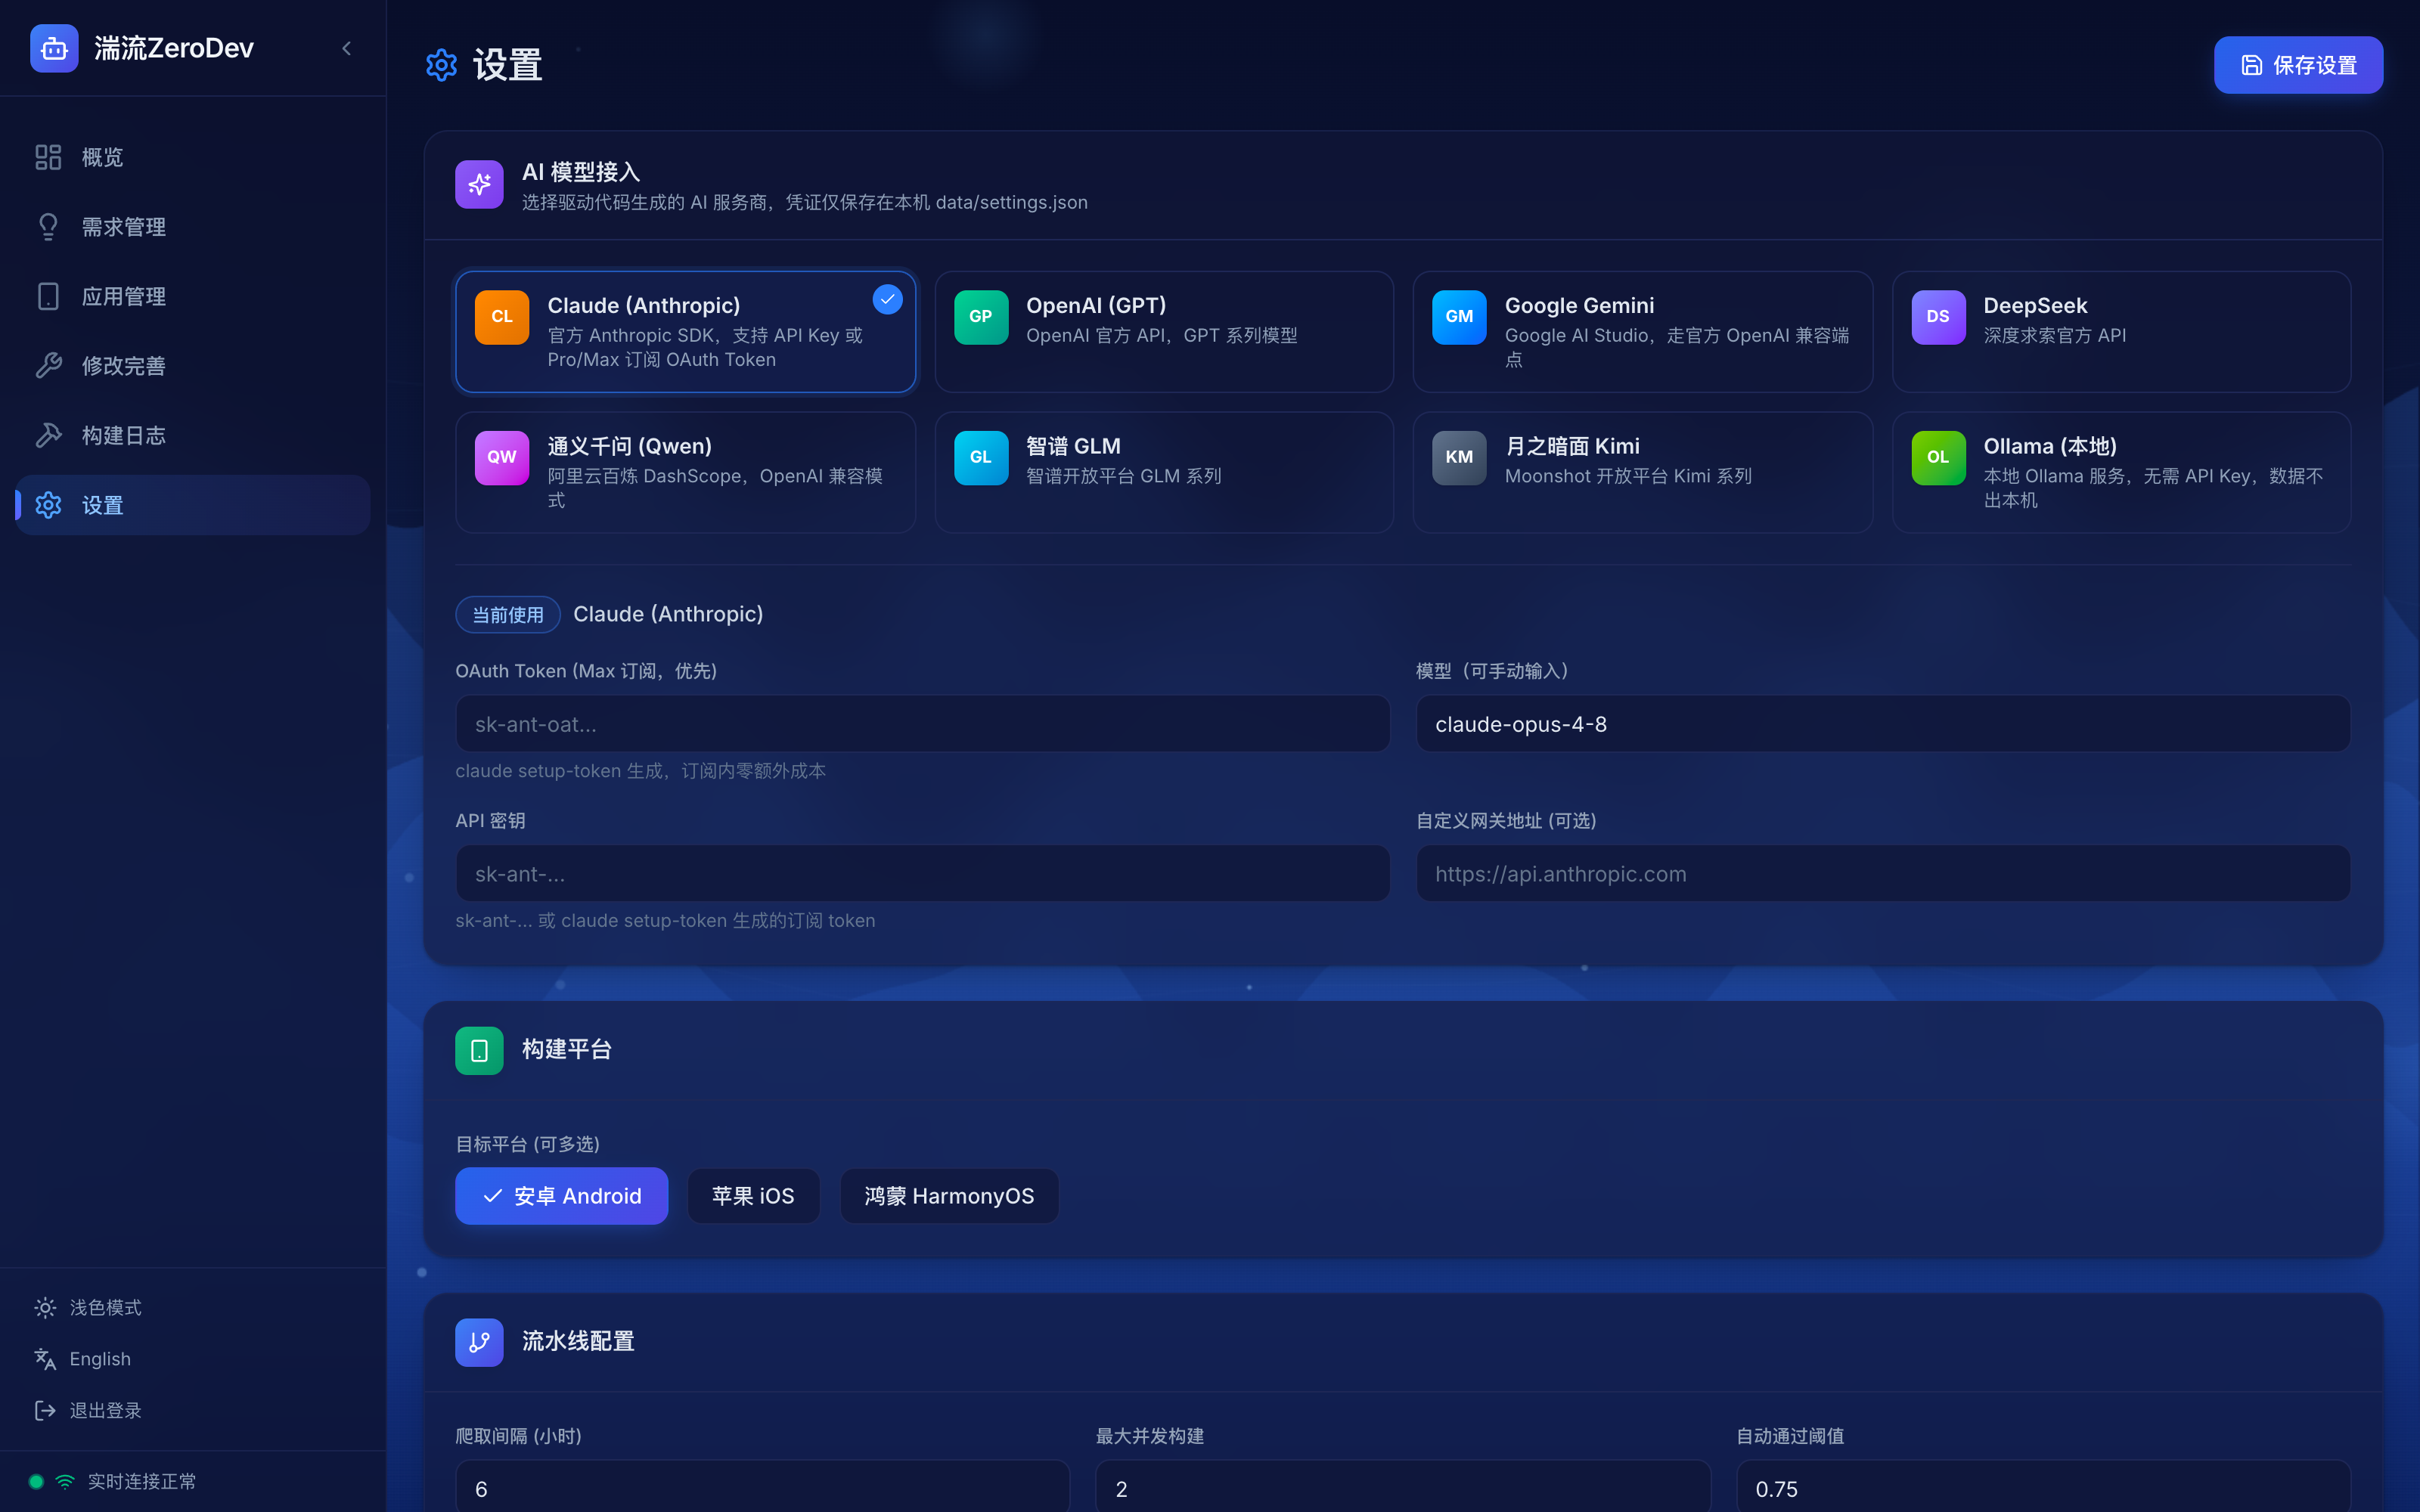Toggle the 鸿蒙 HarmonyOS platform chip

point(949,1196)
